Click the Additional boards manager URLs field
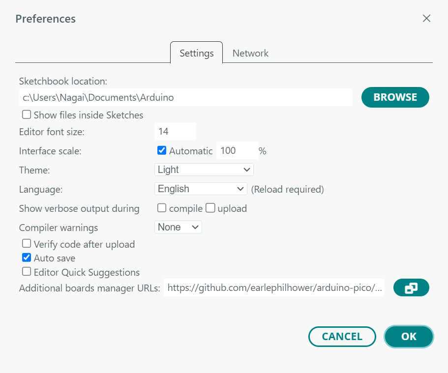Screen dimensions: 448x373 tap(274, 288)
